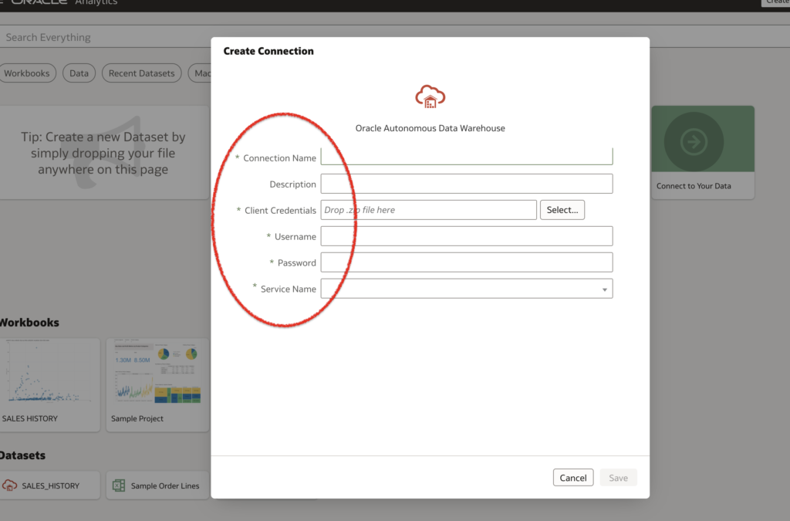Viewport: 790px width, 521px height.
Task: Select the Workbooks filter pill
Action: 27,73
